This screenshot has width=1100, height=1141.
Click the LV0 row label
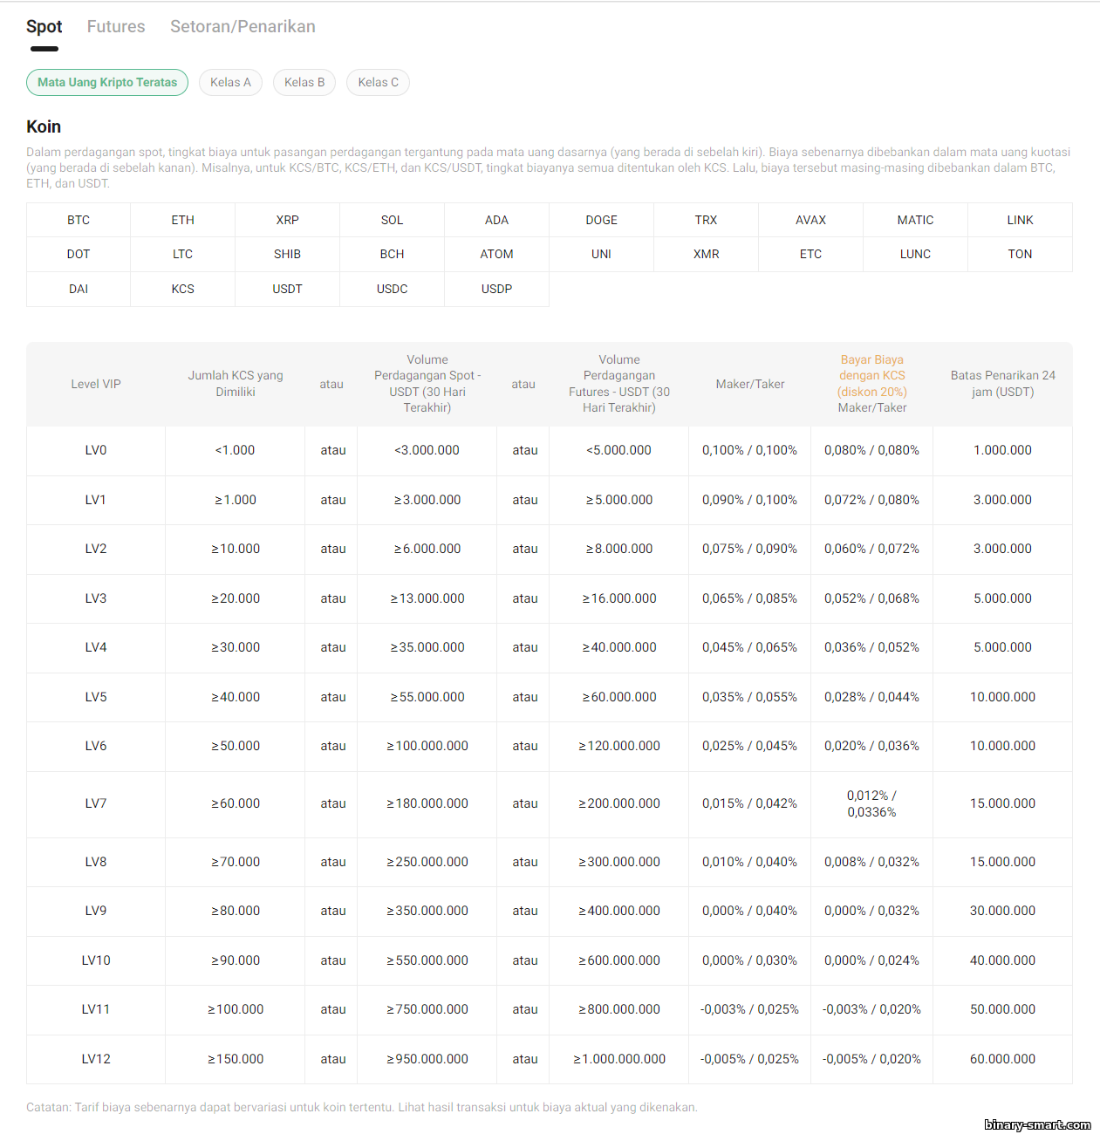coord(96,450)
